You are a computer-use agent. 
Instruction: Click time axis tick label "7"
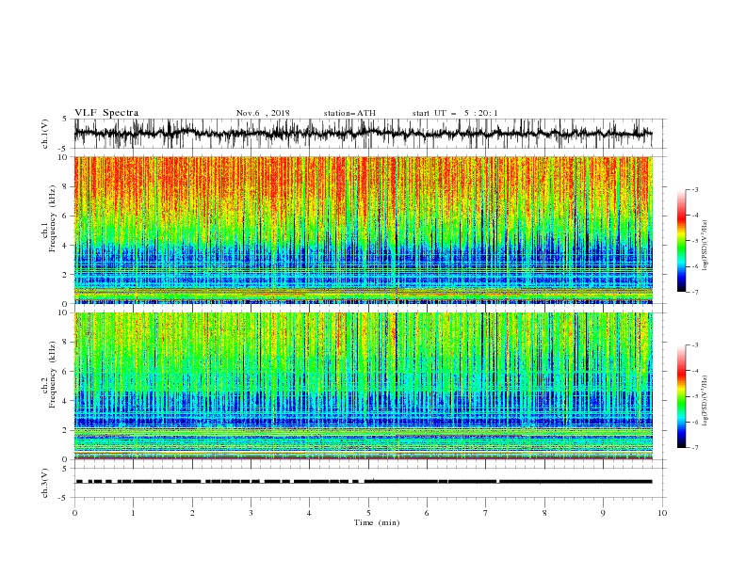tap(486, 513)
